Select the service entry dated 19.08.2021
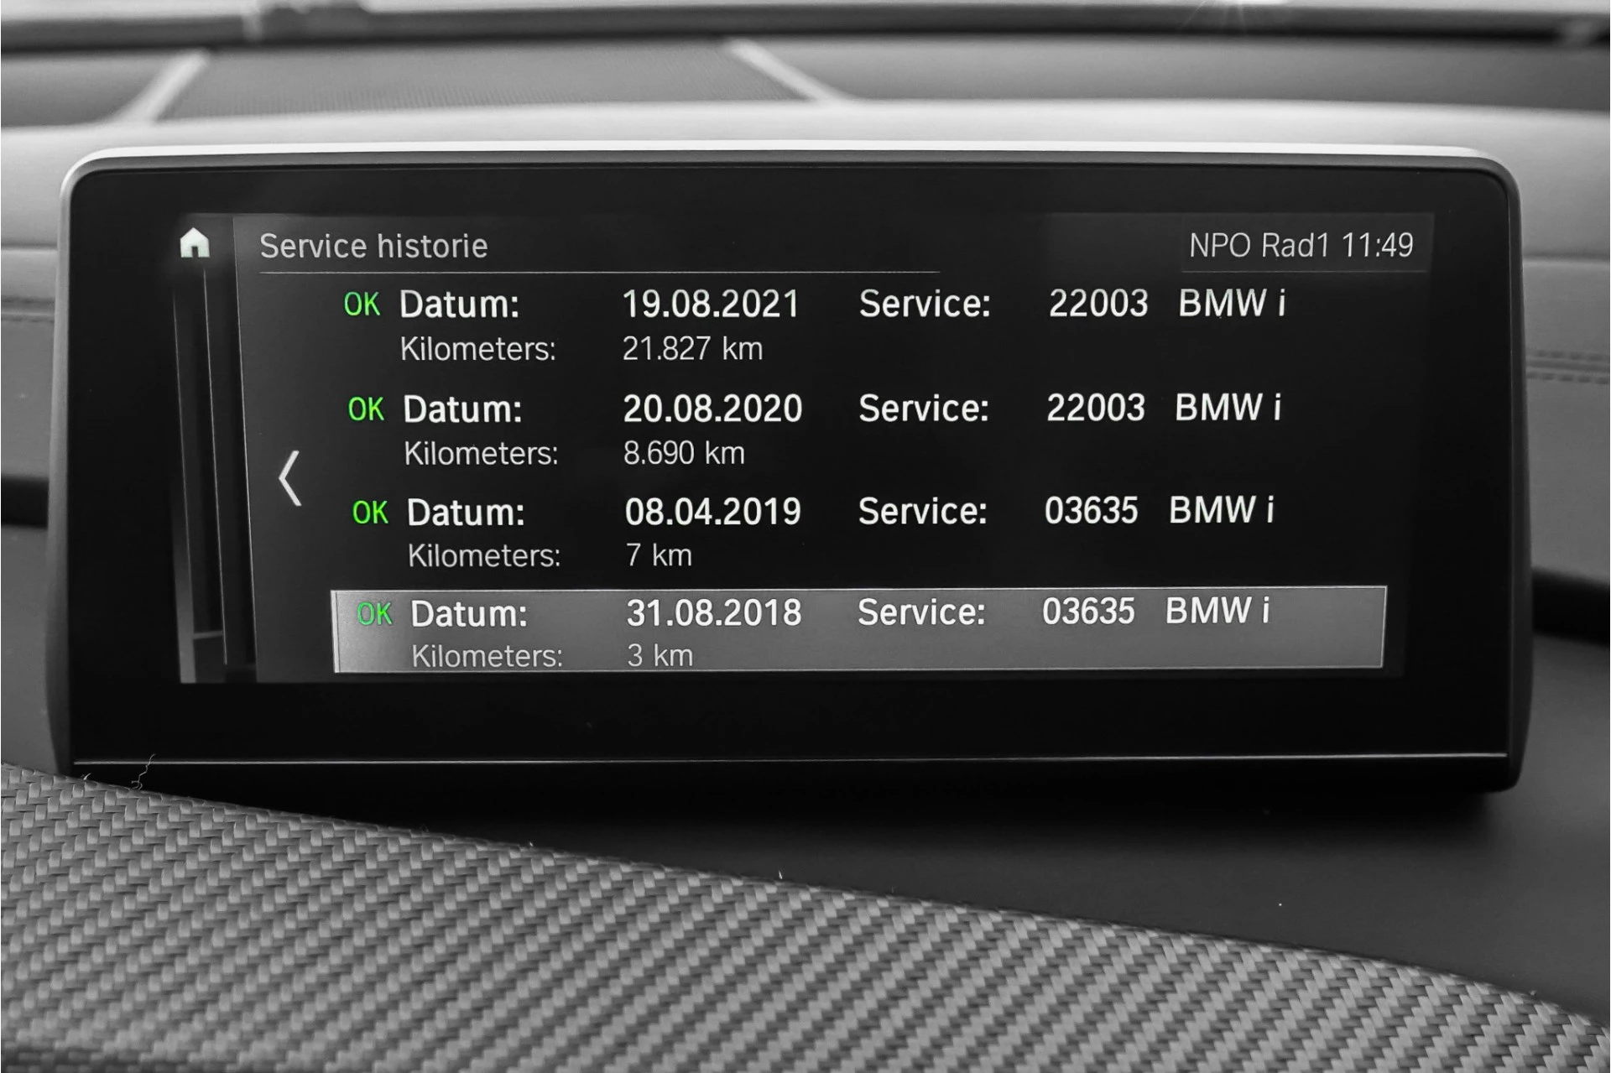 click(712, 304)
